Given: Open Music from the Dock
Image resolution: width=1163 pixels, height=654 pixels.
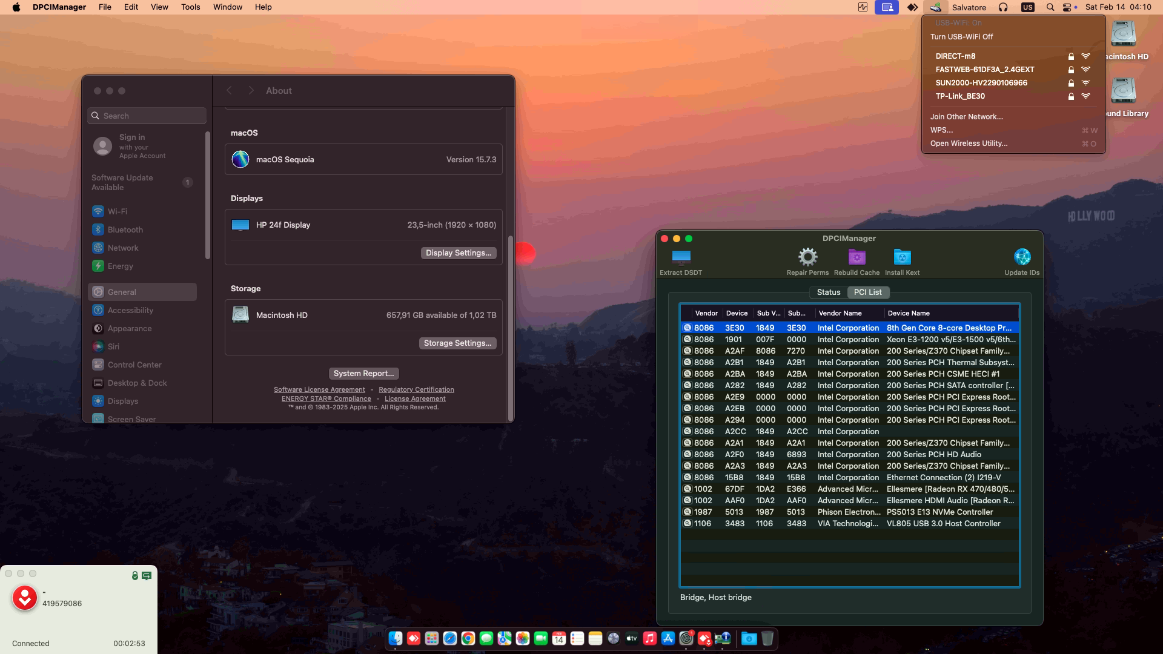Looking at the screenshot, I should pos(650,638).
